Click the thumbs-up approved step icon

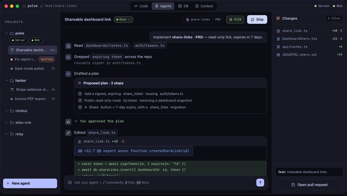coord(68,122)
